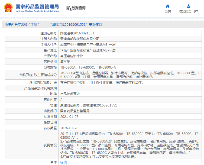Viewport: 204px width, 165px height.
Task: Click the 国家药品监督管理局 site title
Action: (37, 7)
